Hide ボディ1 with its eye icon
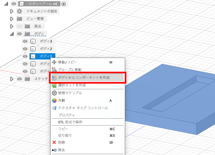Image resolution: width=215 pixels, height=155 pixels. click(25, 56)
